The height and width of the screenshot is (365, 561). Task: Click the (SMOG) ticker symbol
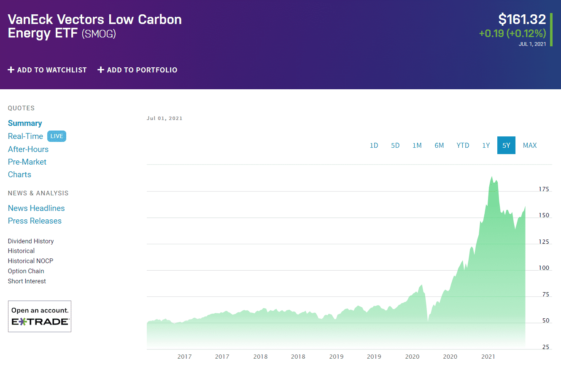pyautogui.click(x=99, y=34)
